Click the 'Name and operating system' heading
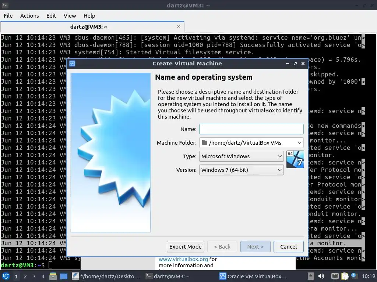 (204, 77)
